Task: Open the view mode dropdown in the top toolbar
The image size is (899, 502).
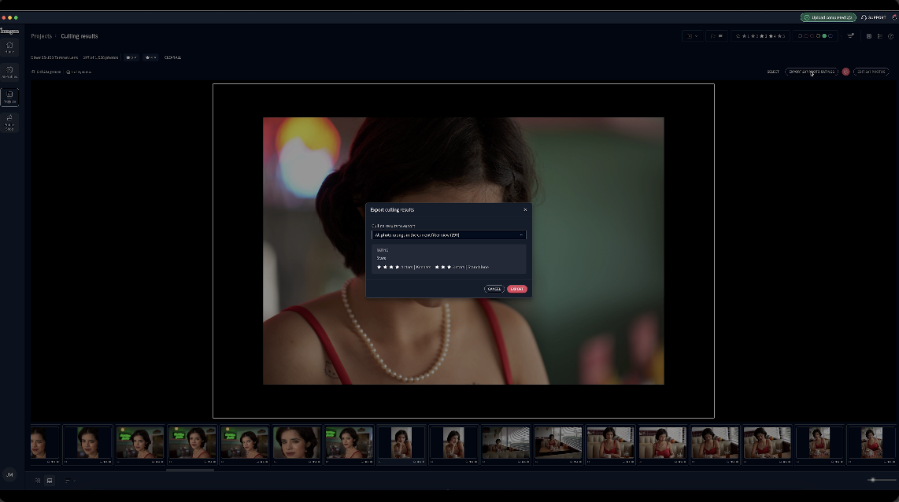Action: point(692,36)
